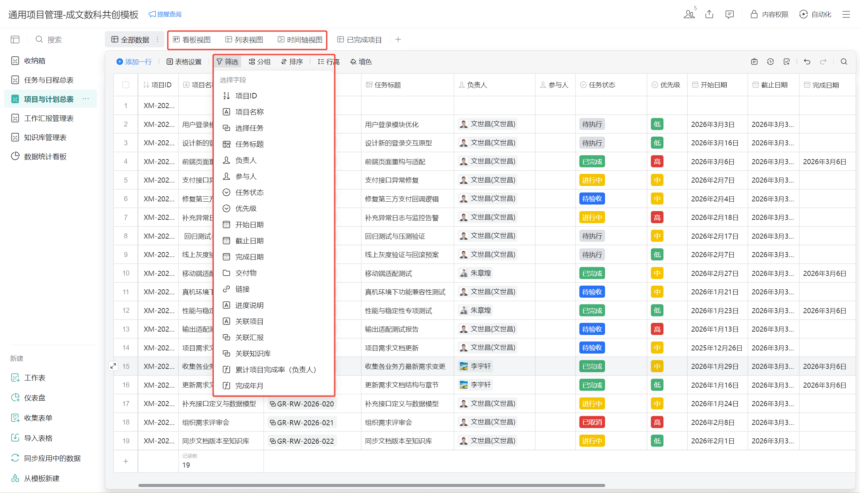Open hamburger menu at top right
860x493 pixels.
(846, 14)
